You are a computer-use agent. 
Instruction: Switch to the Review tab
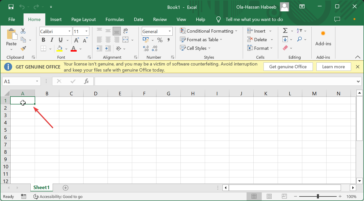coord(160,19)
